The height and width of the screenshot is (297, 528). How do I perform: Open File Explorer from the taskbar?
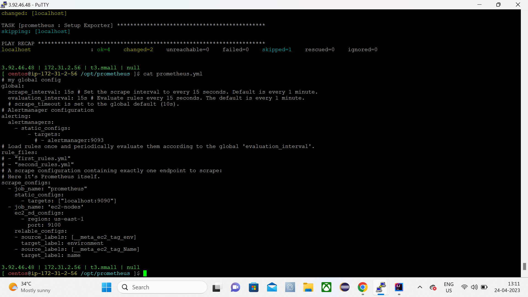coord(308,287)
